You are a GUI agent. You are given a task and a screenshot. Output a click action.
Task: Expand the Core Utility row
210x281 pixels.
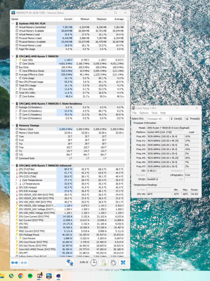(x=16, y=89)
